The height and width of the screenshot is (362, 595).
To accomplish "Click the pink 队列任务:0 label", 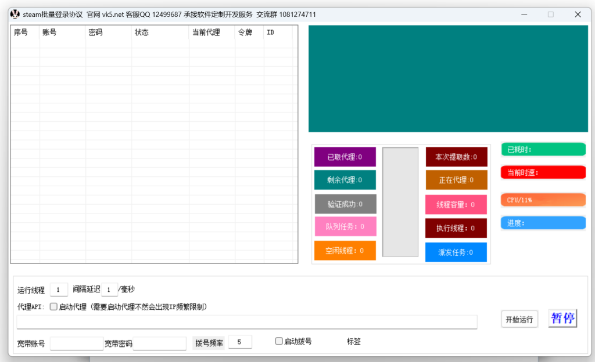I will [x=345, y=226].
